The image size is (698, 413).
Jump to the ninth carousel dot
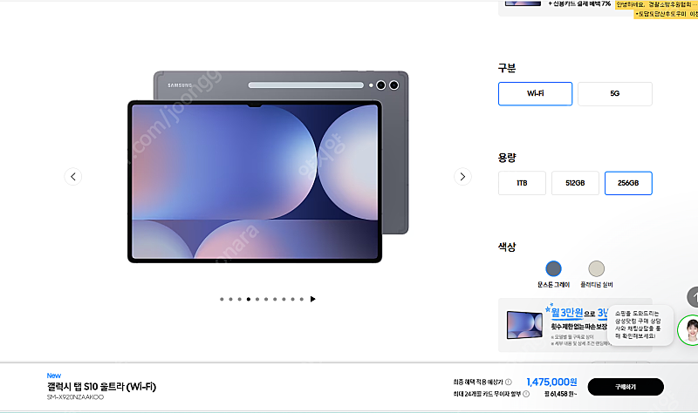[293, 299]
